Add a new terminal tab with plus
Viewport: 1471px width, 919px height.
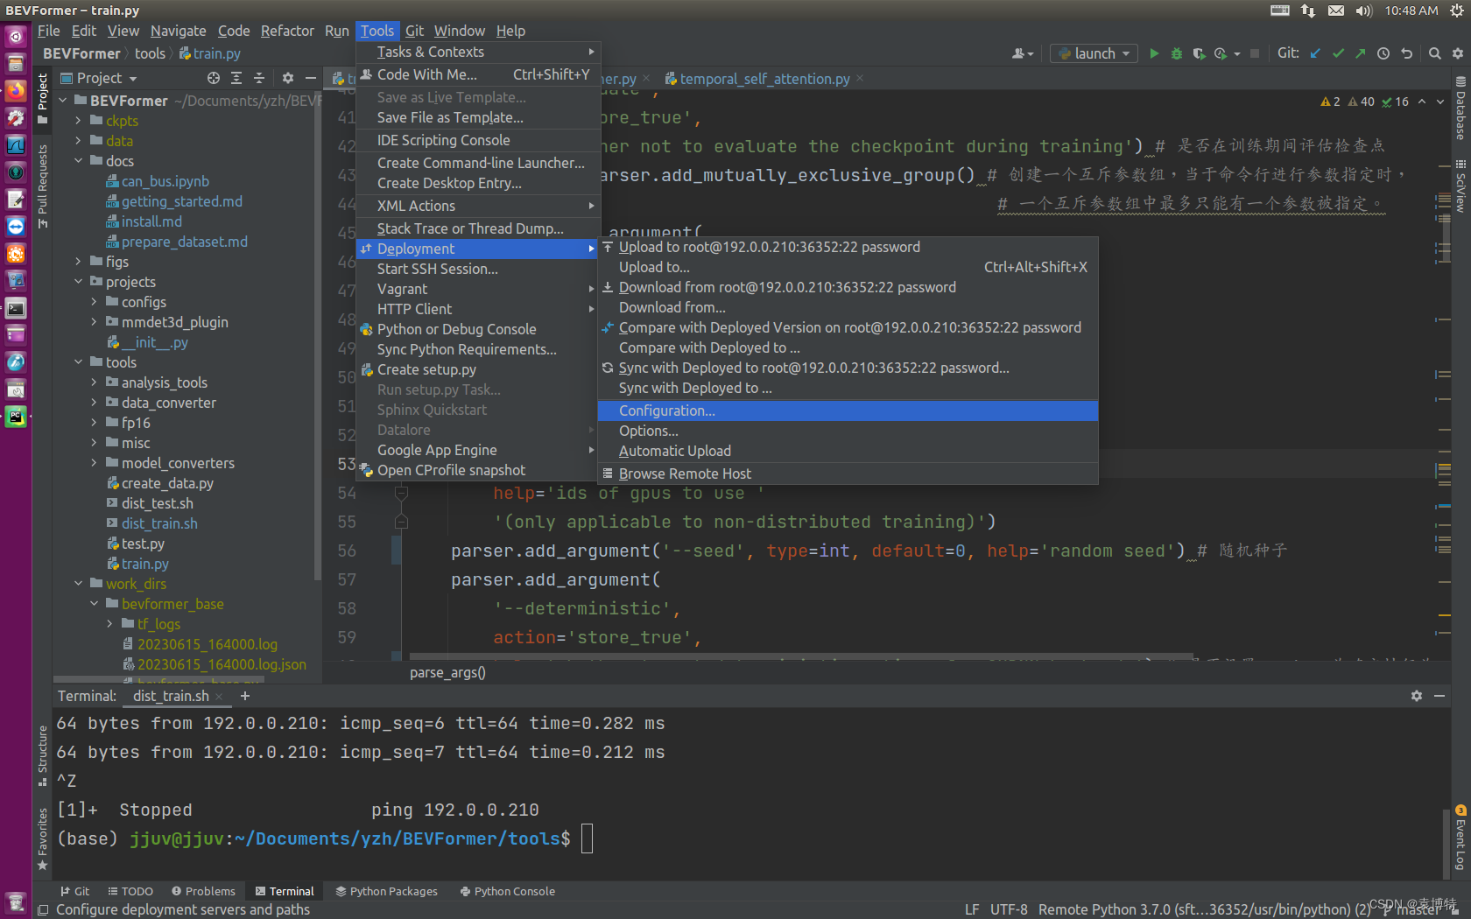coord(245,696)
